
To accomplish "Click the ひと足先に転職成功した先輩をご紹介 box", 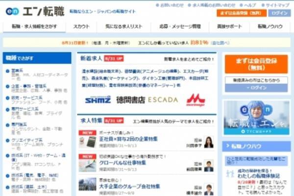I will pyautogui.click(x=256, y=161).
